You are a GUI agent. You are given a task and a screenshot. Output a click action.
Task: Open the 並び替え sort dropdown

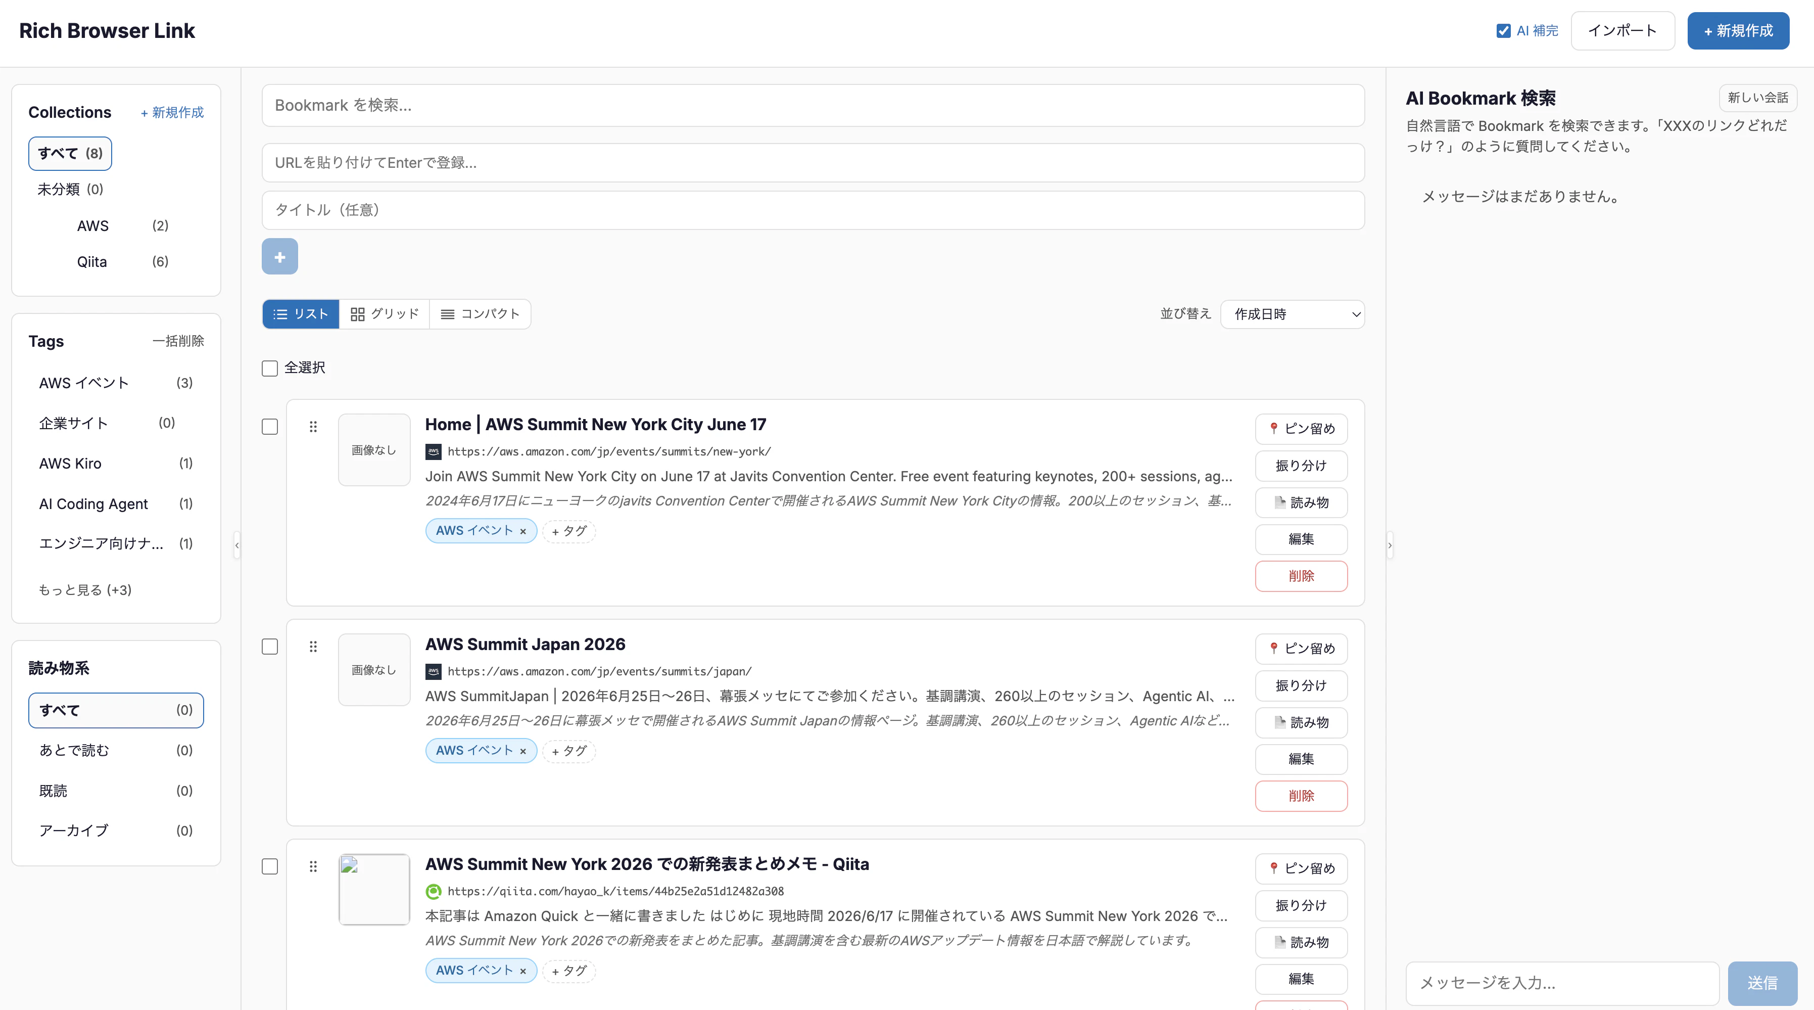pos(1292,314)
